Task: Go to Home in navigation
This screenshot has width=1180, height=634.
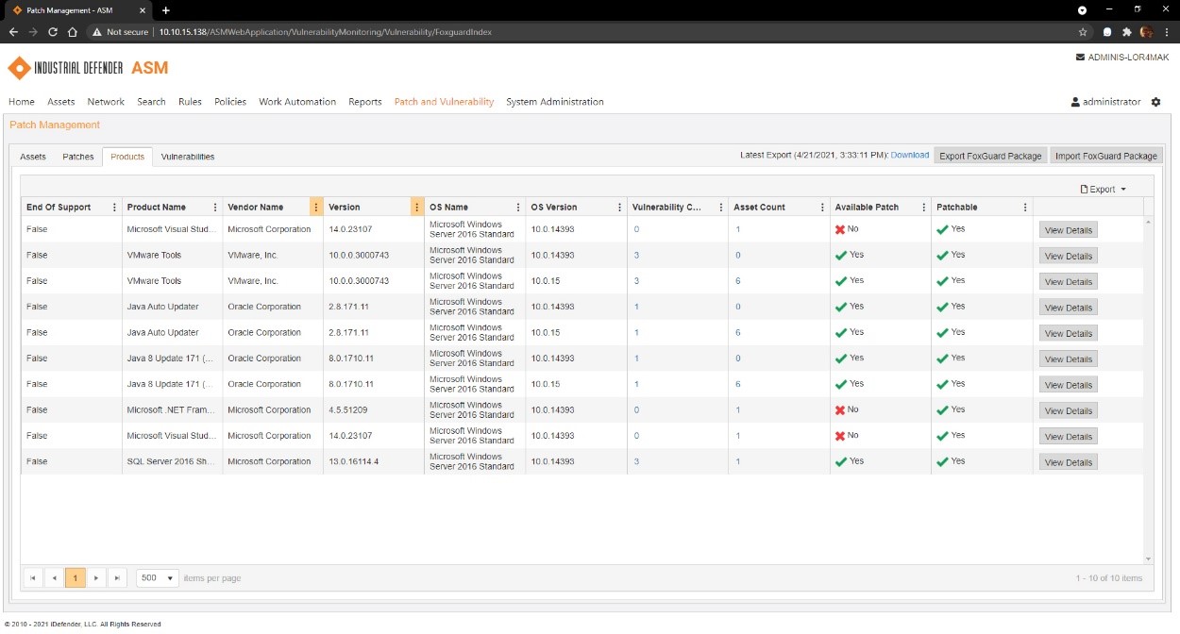Action: (22, 102)
